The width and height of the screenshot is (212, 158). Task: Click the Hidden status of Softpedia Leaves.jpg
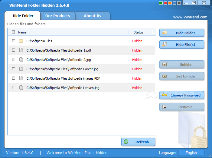click(x=137, y=88)
